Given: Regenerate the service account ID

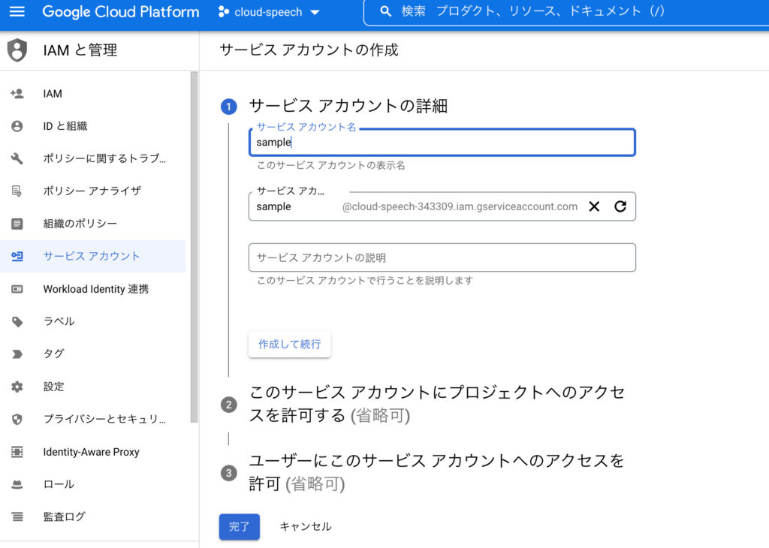Looking at the screenshot, I should [620, 206].
